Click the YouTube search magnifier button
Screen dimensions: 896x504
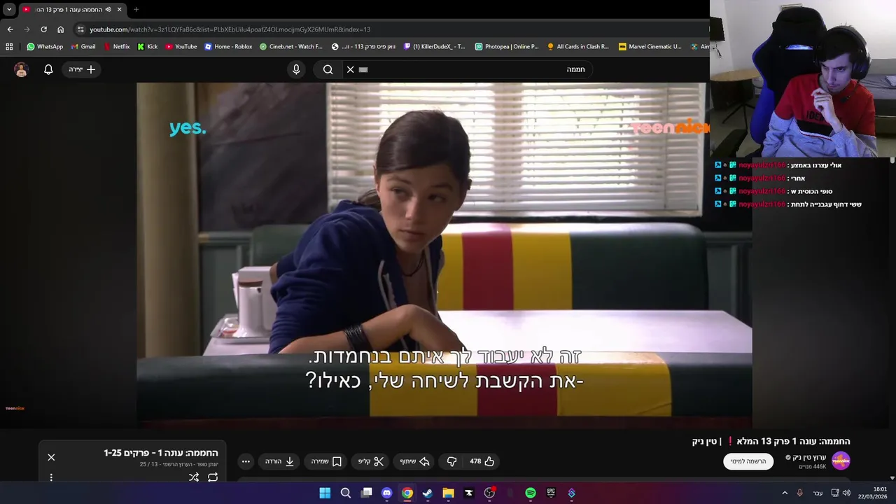point(328,69)
